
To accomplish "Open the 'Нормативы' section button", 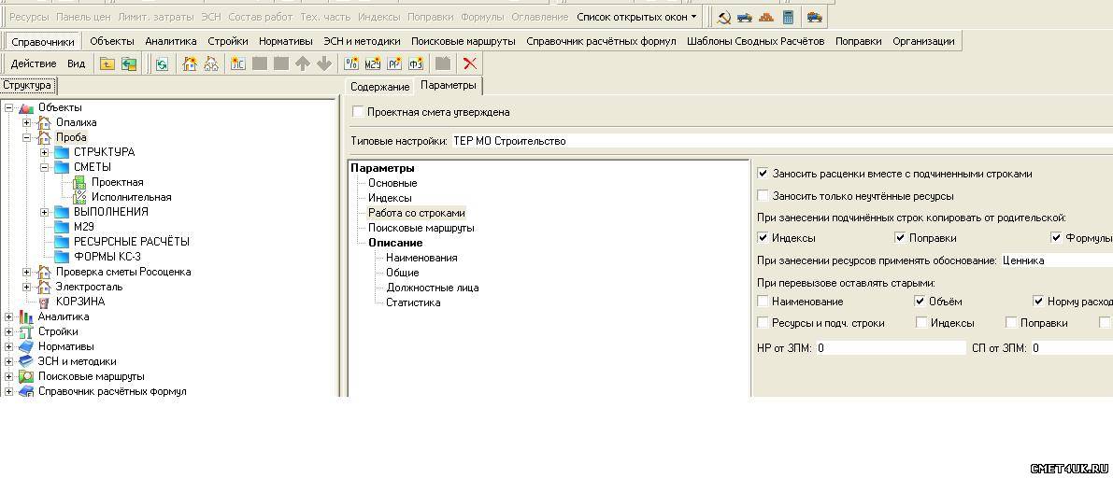I will point(285,41).
